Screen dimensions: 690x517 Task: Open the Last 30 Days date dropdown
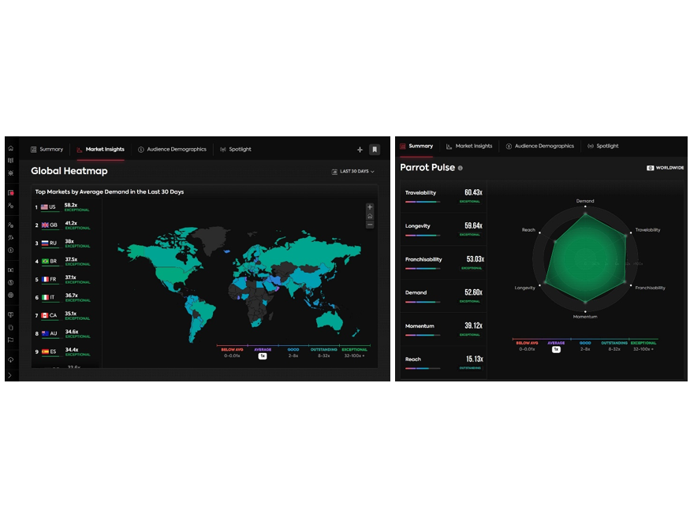click(353, 171)
